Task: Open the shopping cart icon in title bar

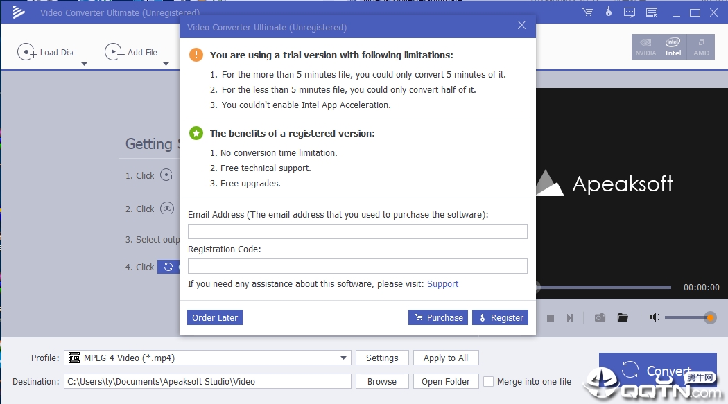Action: pyautogui.click(x=587, y=12)
